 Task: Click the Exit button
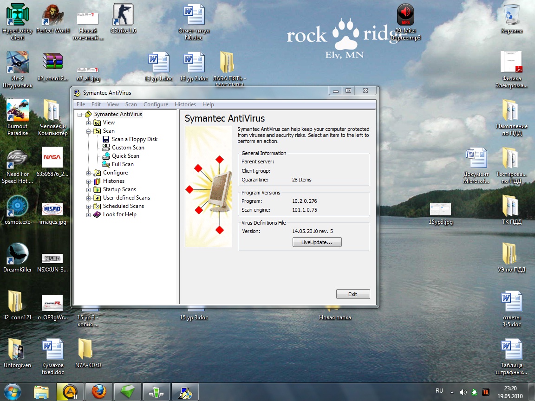353,294
